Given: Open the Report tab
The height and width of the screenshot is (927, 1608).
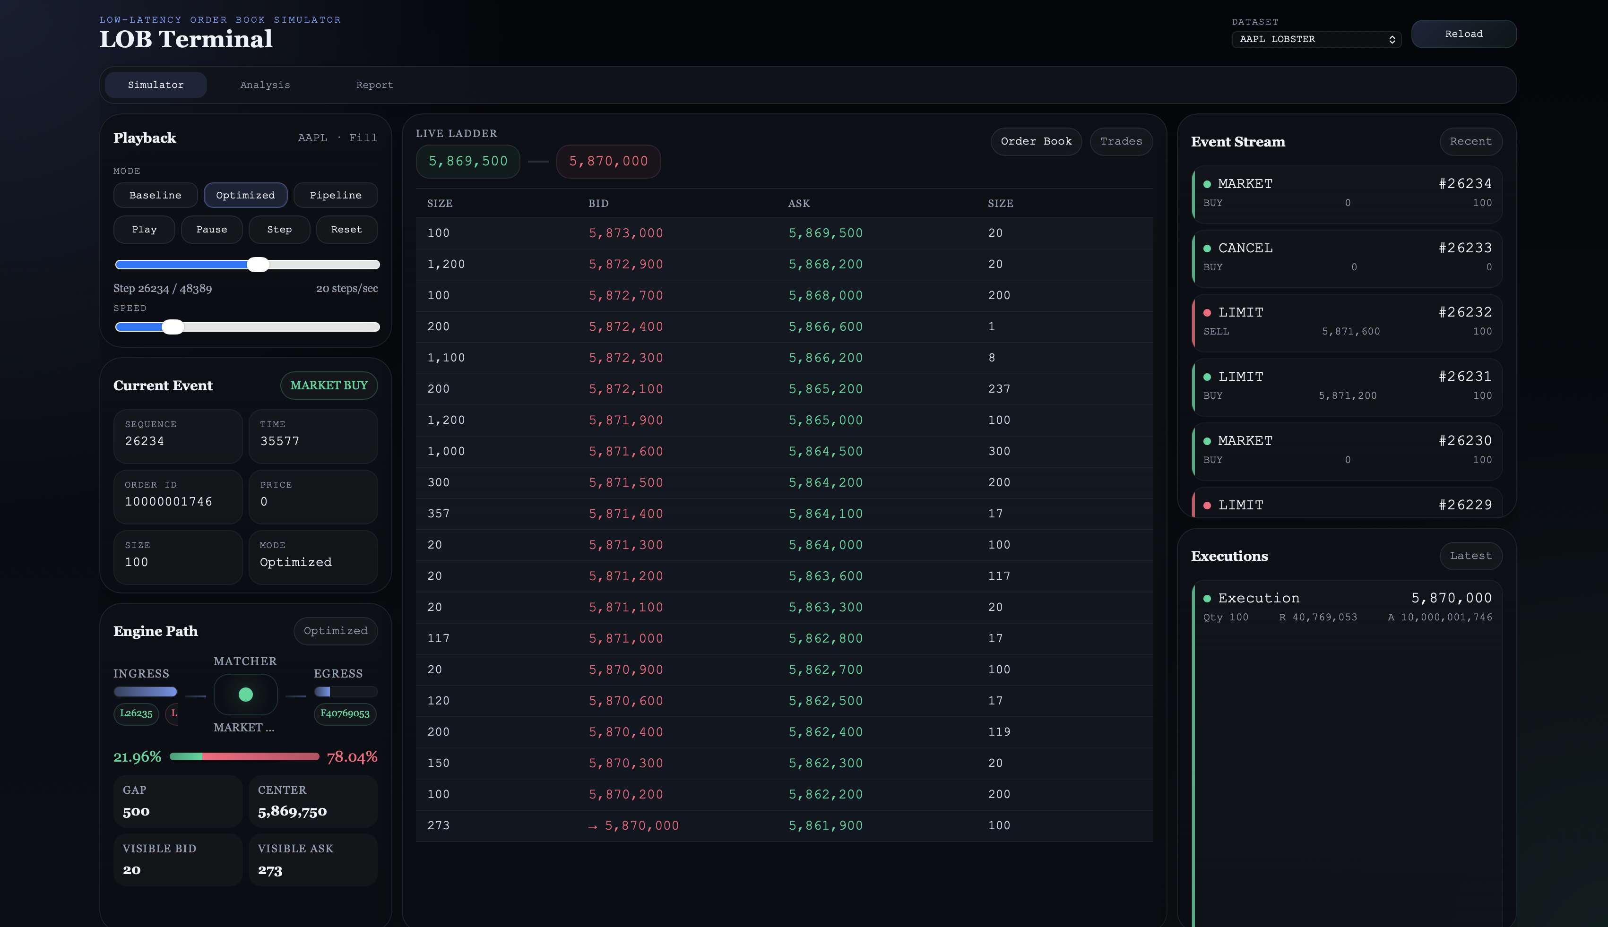Looking at the screenshot, I should [374, 85].
